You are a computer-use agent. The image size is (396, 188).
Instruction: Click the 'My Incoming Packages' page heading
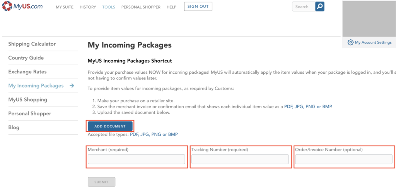[x=130, y=45]
